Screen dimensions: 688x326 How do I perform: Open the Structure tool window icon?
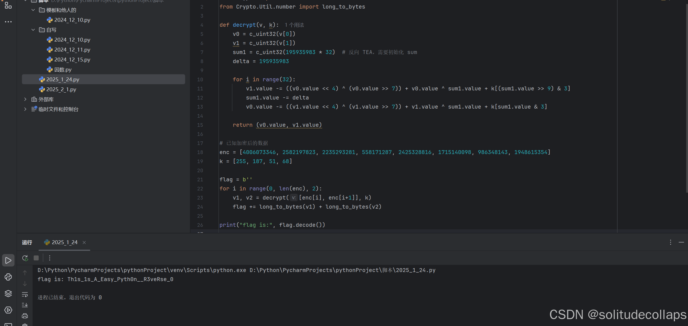8,5
